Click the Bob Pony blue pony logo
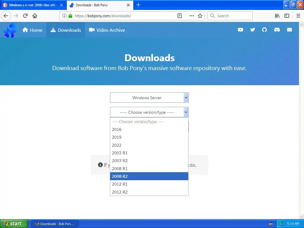 11,30
